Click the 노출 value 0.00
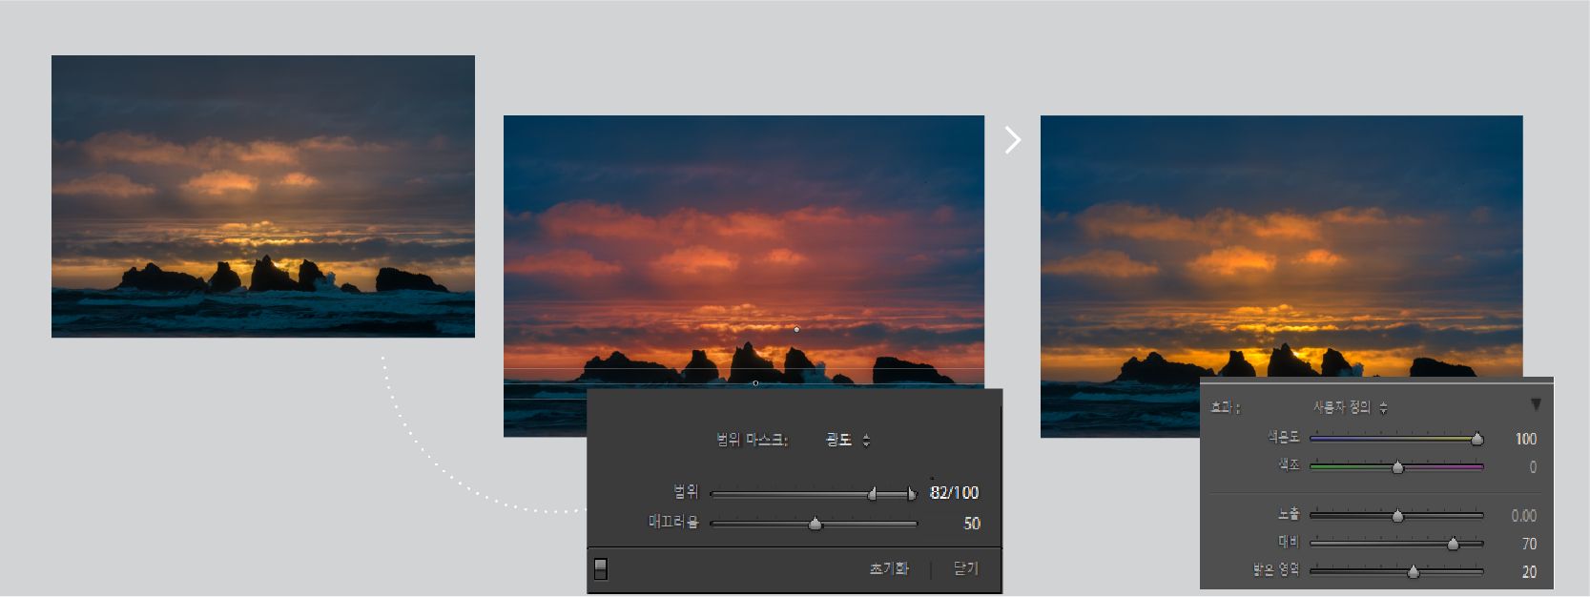 (x=1523, y=516)
